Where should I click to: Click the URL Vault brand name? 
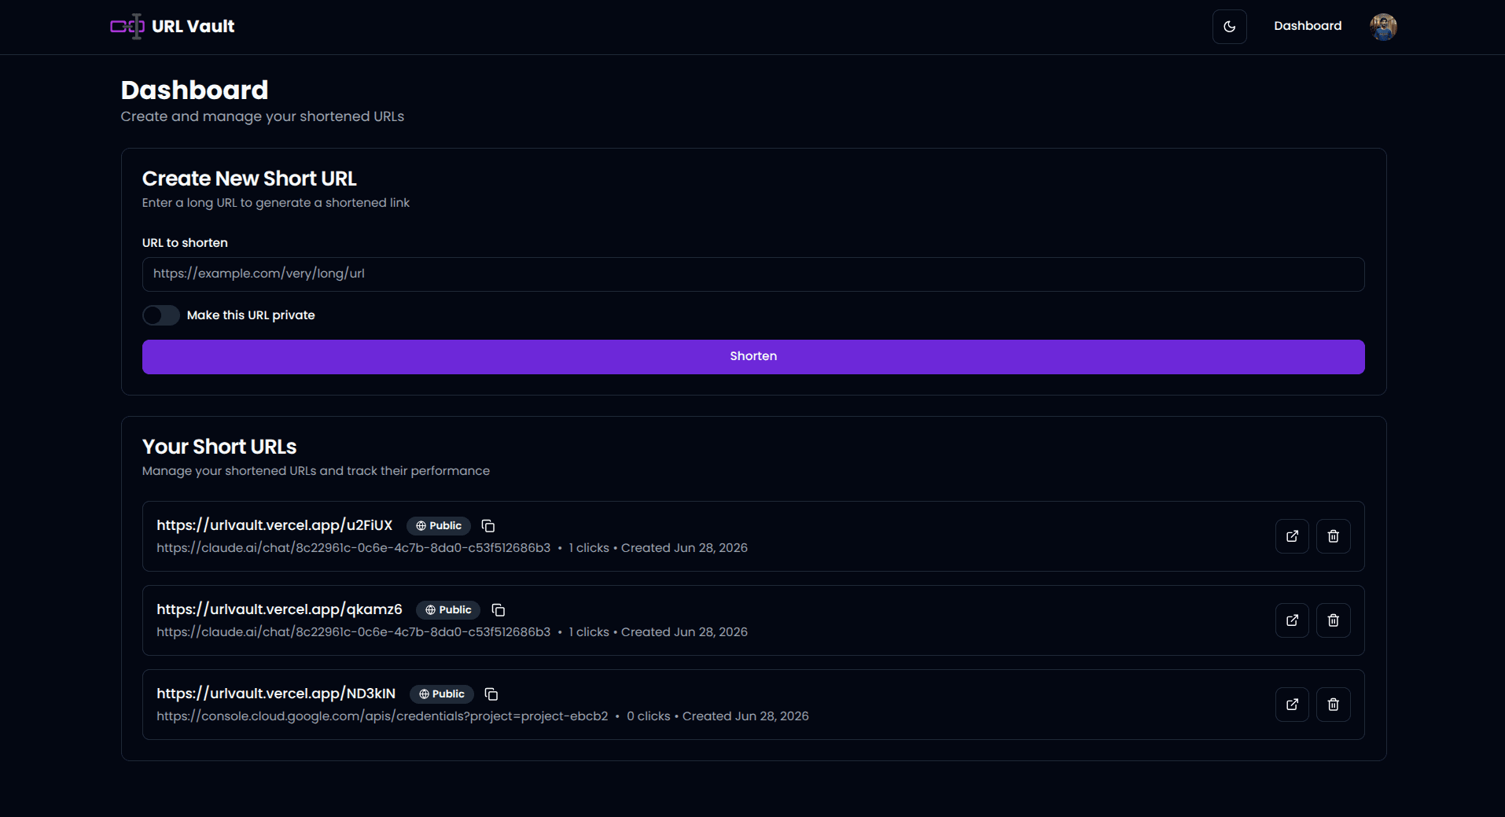click(193, 26)
